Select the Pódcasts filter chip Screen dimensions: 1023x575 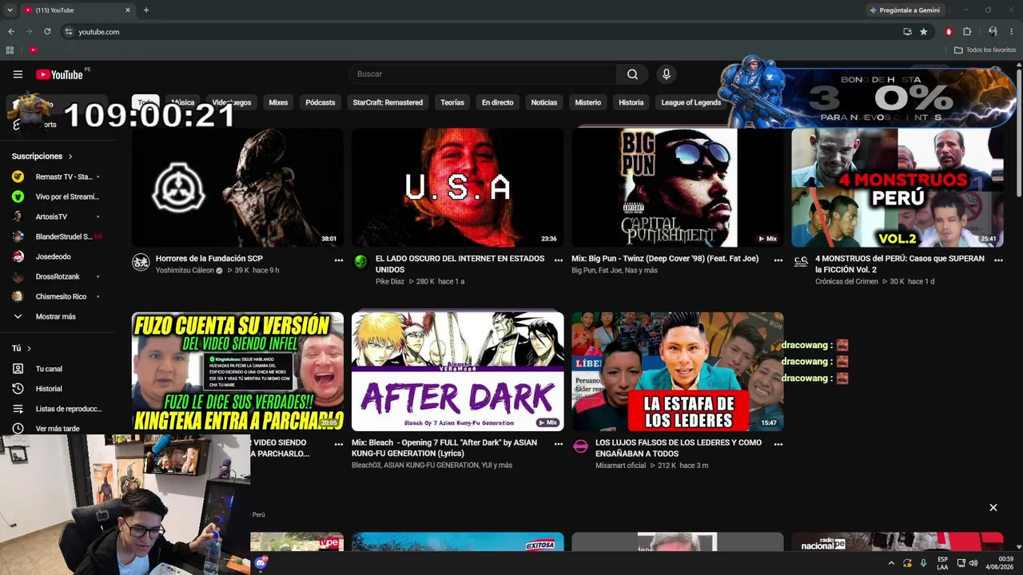[320, 102]
